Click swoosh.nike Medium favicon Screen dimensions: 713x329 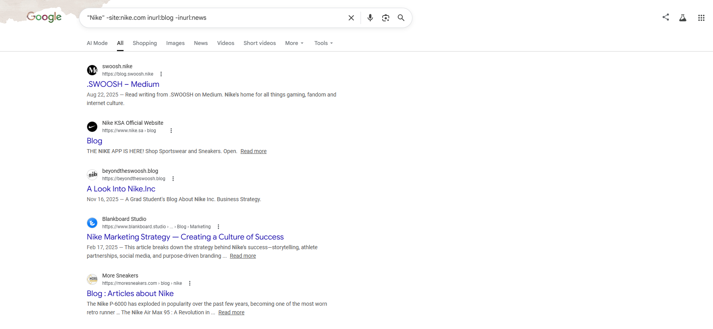(92, 70)
